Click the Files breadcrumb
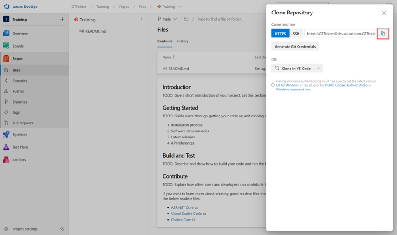The height and width of the screenshot is (235, 397). point(142,7)
